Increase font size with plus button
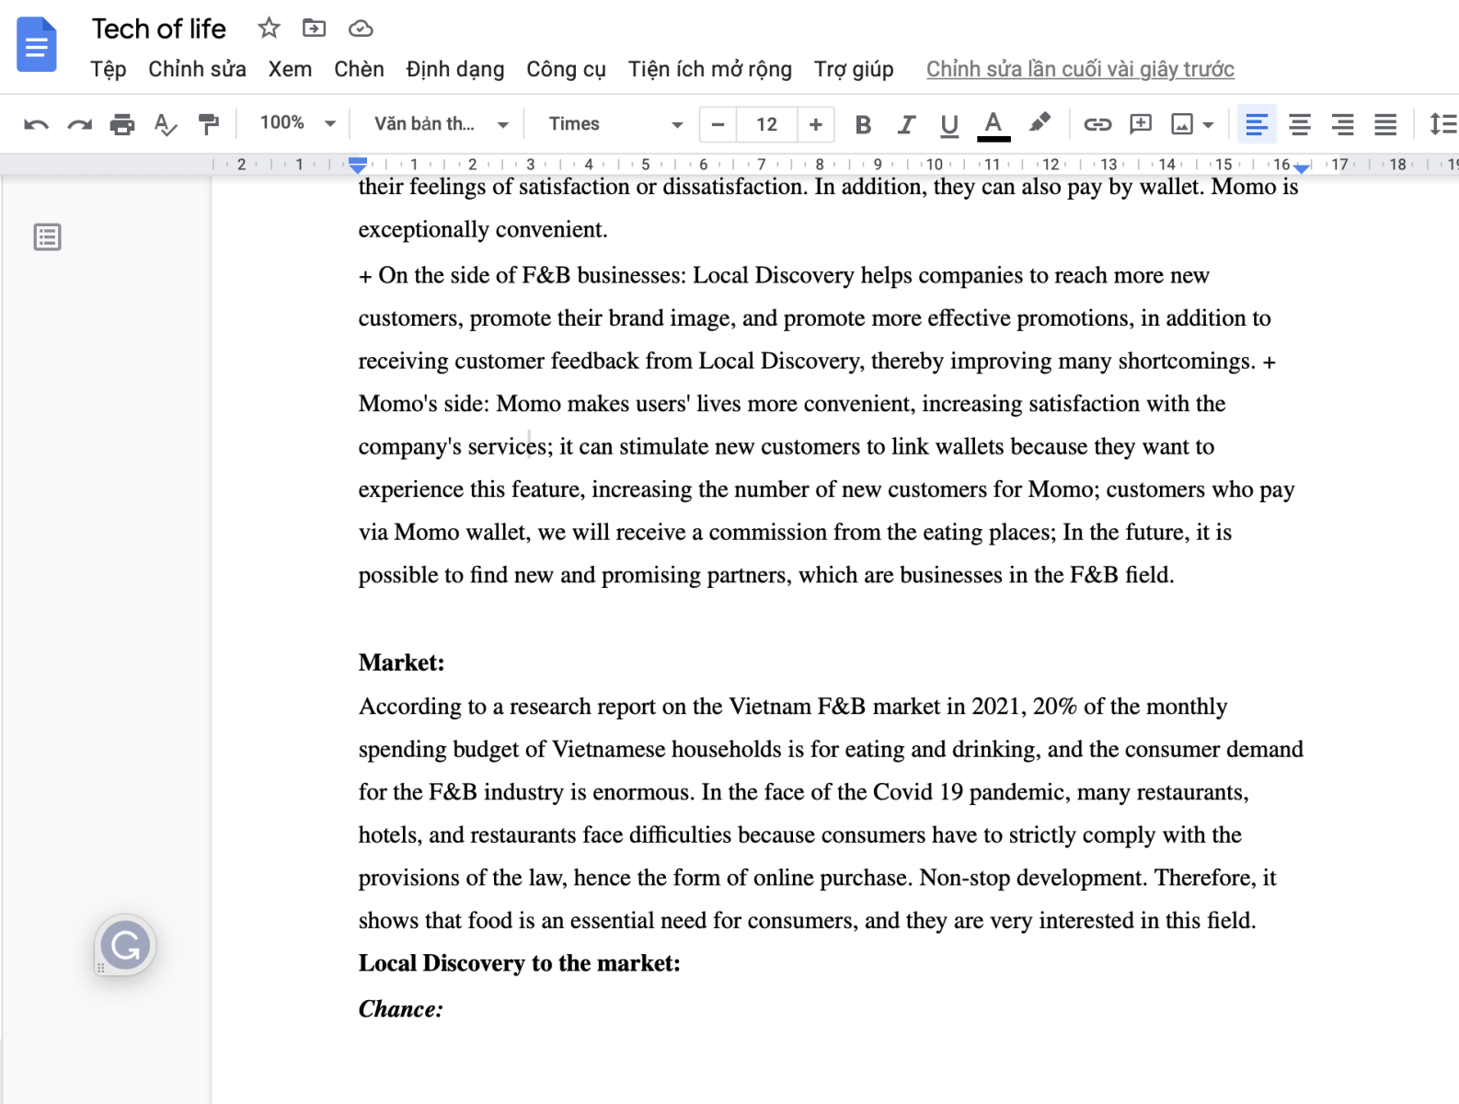 click(x=815, y=124)
